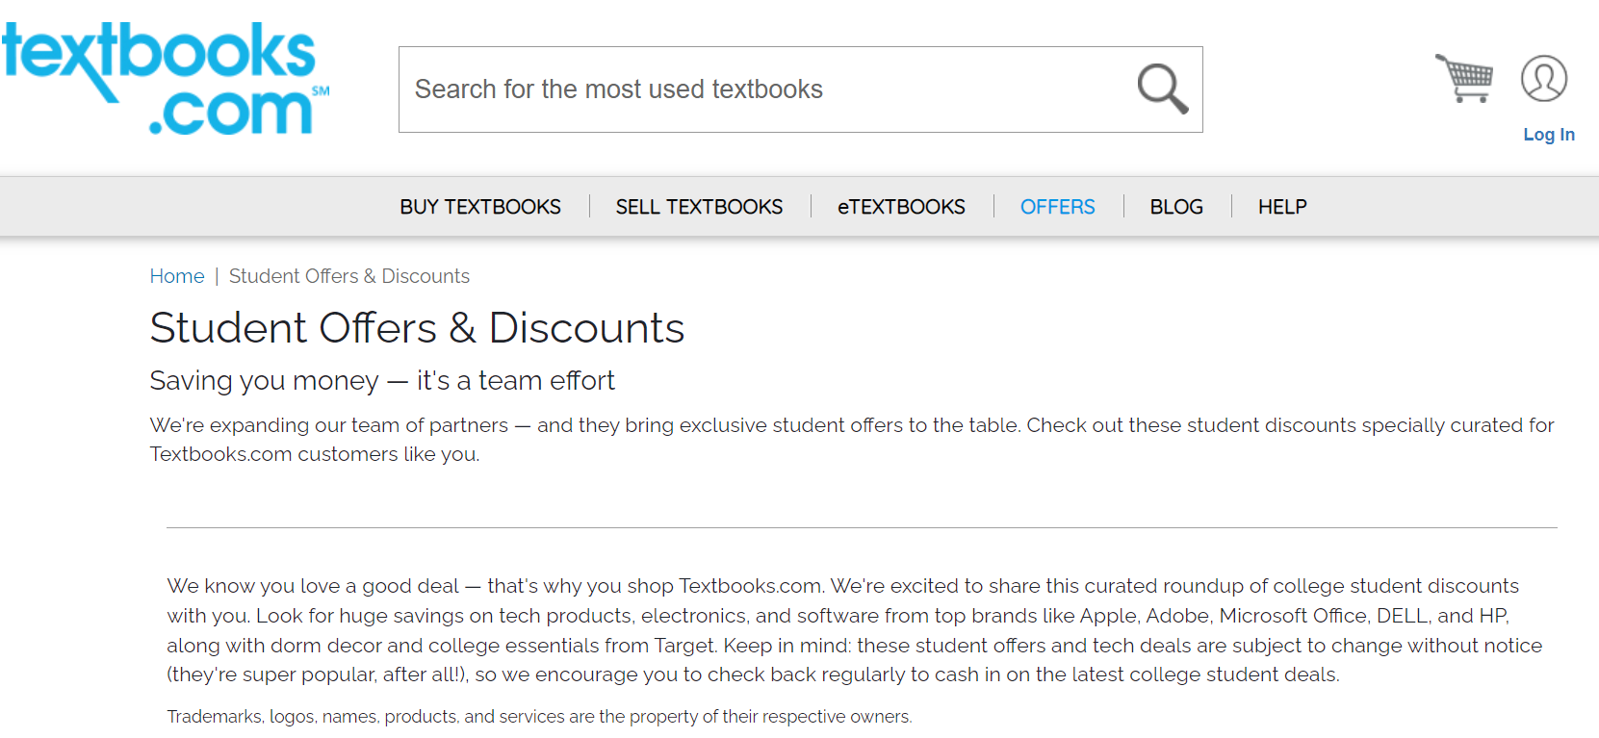Open the shopping cart
This screenshot has width=1599, height=738.
pos(1464,78)
